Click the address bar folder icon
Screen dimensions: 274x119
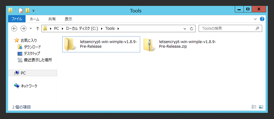point(45,29)
